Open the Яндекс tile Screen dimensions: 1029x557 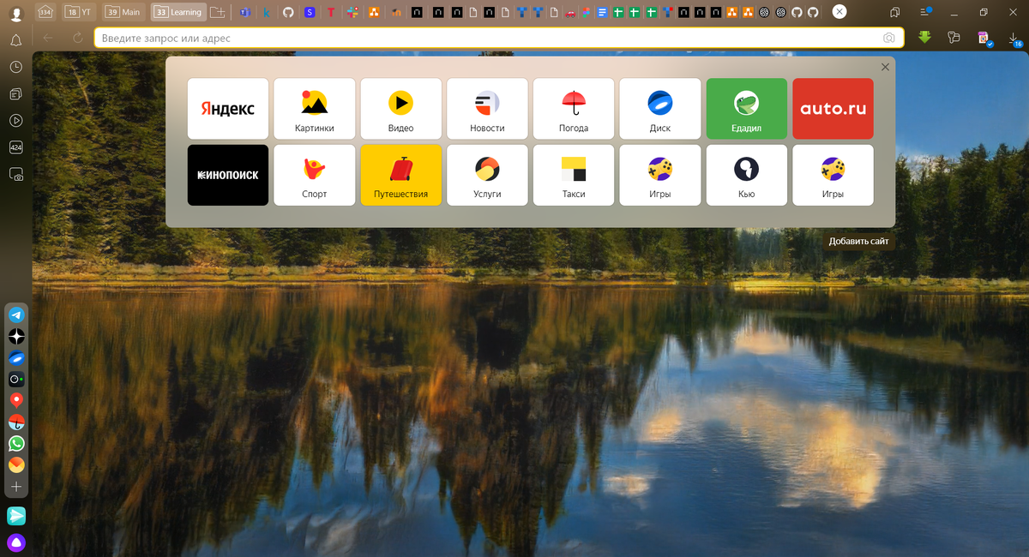point(228,109)
